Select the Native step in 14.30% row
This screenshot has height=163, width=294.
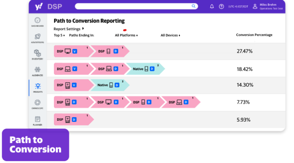110,85
